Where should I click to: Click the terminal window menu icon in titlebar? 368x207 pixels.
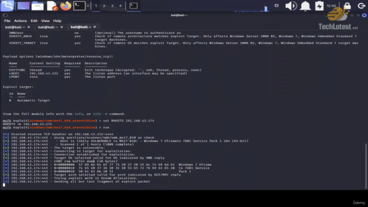click(x=5, y=16)
